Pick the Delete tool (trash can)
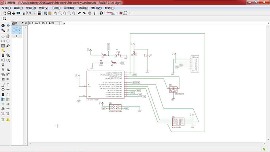This screenshot has height=152, width=270. click(3, 55)
